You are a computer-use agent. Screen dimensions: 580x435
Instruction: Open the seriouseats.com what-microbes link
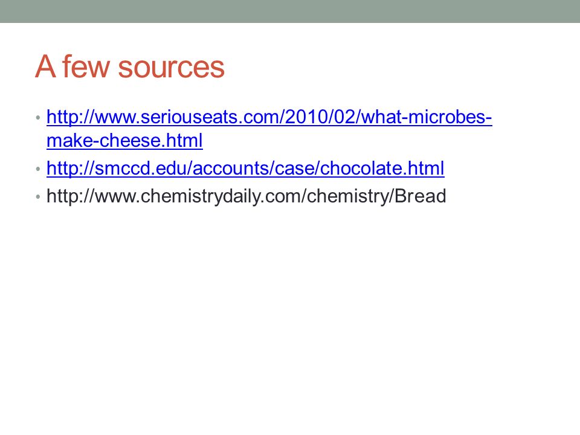(269, 117)
